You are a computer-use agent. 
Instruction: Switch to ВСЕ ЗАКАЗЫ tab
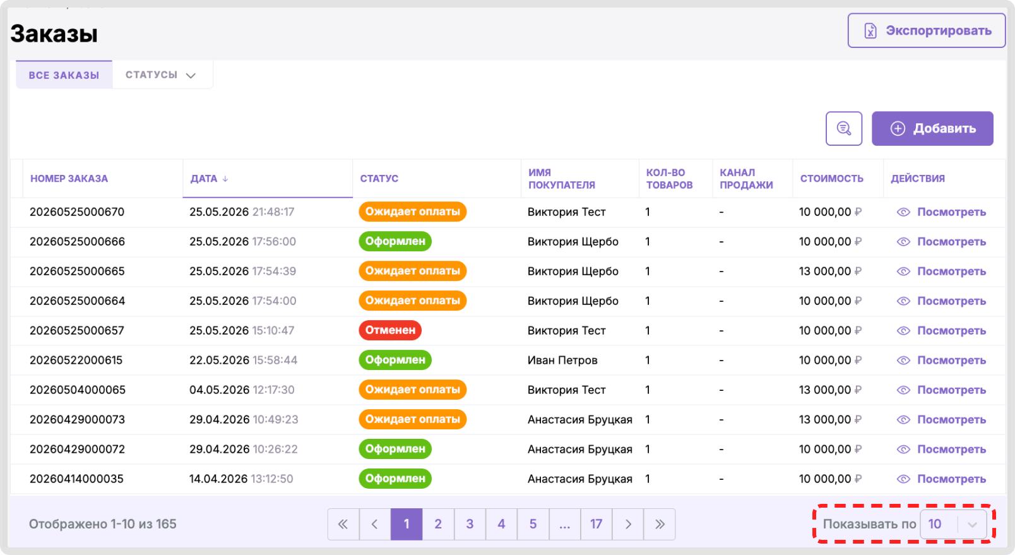[x=64, y=75]
